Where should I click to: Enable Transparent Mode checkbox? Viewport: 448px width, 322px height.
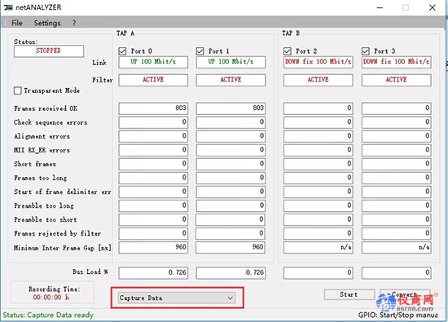click(x=18, y=90)
